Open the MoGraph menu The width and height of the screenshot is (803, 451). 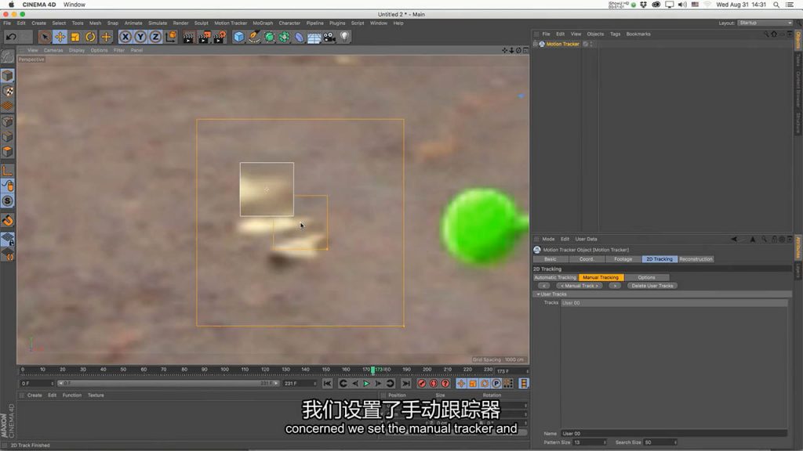tap(263, 23)
